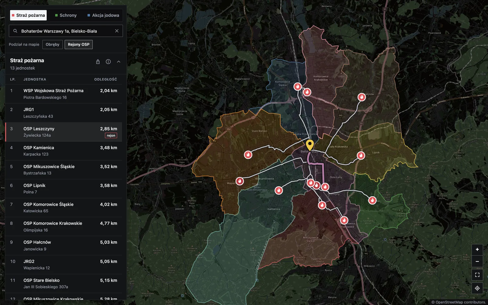Switch to Straż pożarna tab
The image size is (488, 305).
28,15
